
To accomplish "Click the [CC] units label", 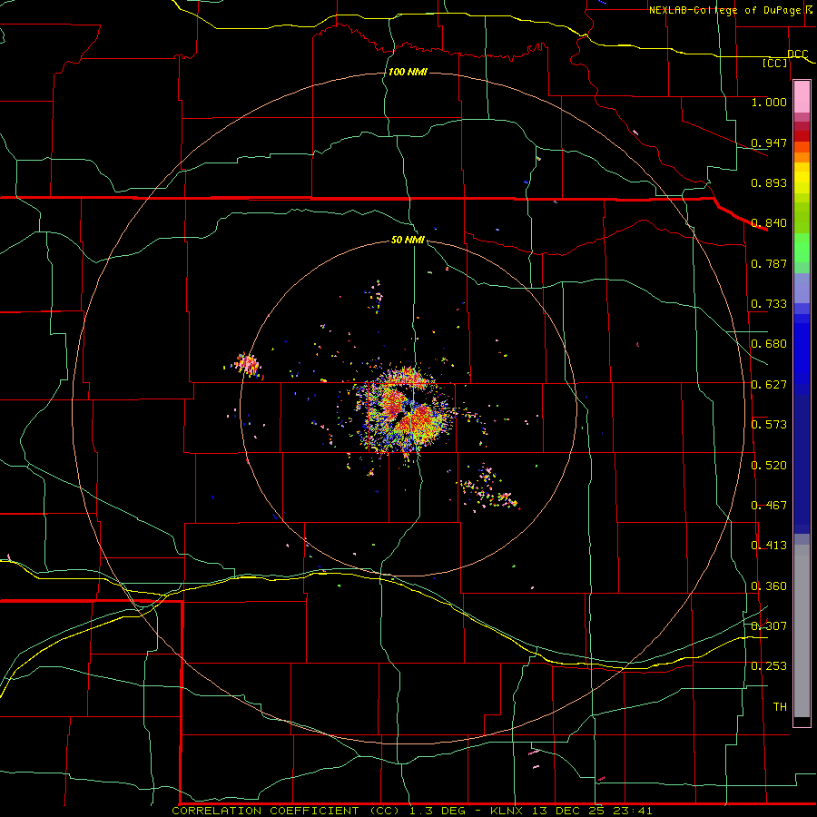I will pos(775,63).
